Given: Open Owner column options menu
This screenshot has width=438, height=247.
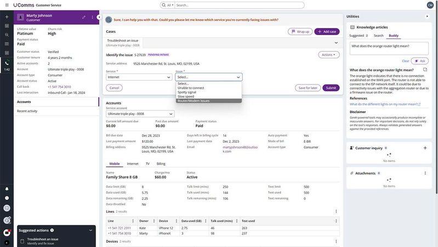Looking at the screenshot, I should pos(154,221).
